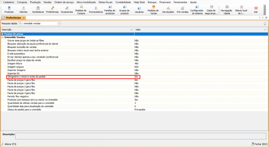
Task: Select the Imagem Largura row
Action: tap(134, 67)
